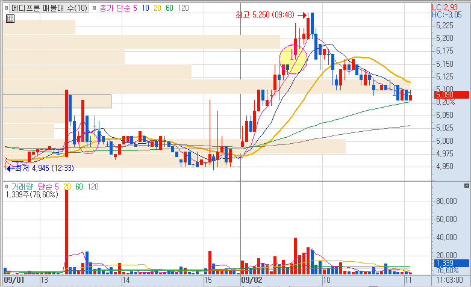Click the HC:-3.05 readout
471x287 pixels.
(447, 14)
